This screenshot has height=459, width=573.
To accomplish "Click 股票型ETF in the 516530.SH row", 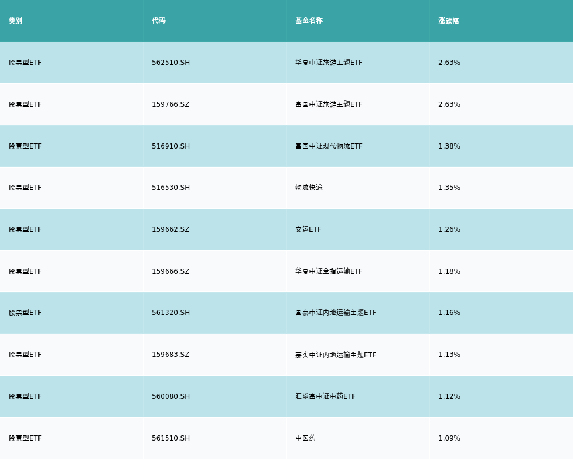I will [25, 188].
